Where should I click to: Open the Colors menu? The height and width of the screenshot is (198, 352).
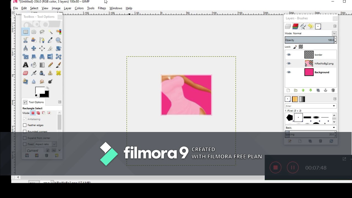[x=79, y=8]
